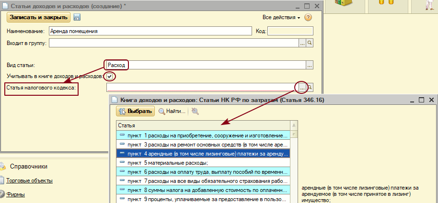This screenshot has height=203, width=438.
Task: Click the yellow help question mark icon
Action: click(x=308, y=17)
